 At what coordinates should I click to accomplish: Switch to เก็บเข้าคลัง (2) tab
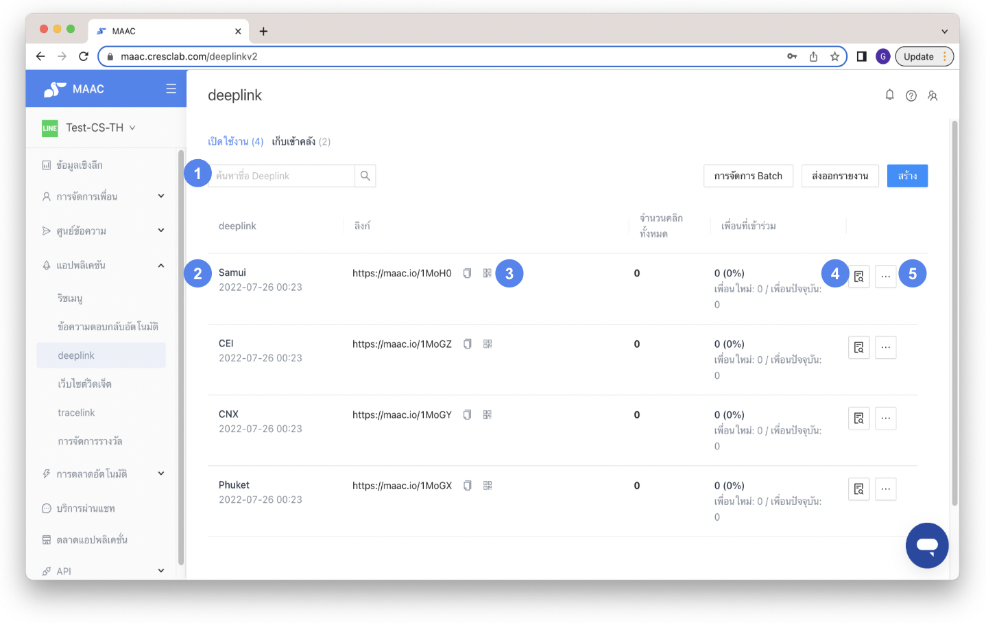pyautogui.click(x=301, y=141)
